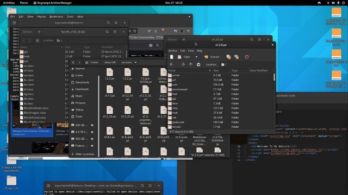Viewport: 348px width, 195px height.
Task: Open the Places menu in the top bar
Action: click(x=24, y=3)
